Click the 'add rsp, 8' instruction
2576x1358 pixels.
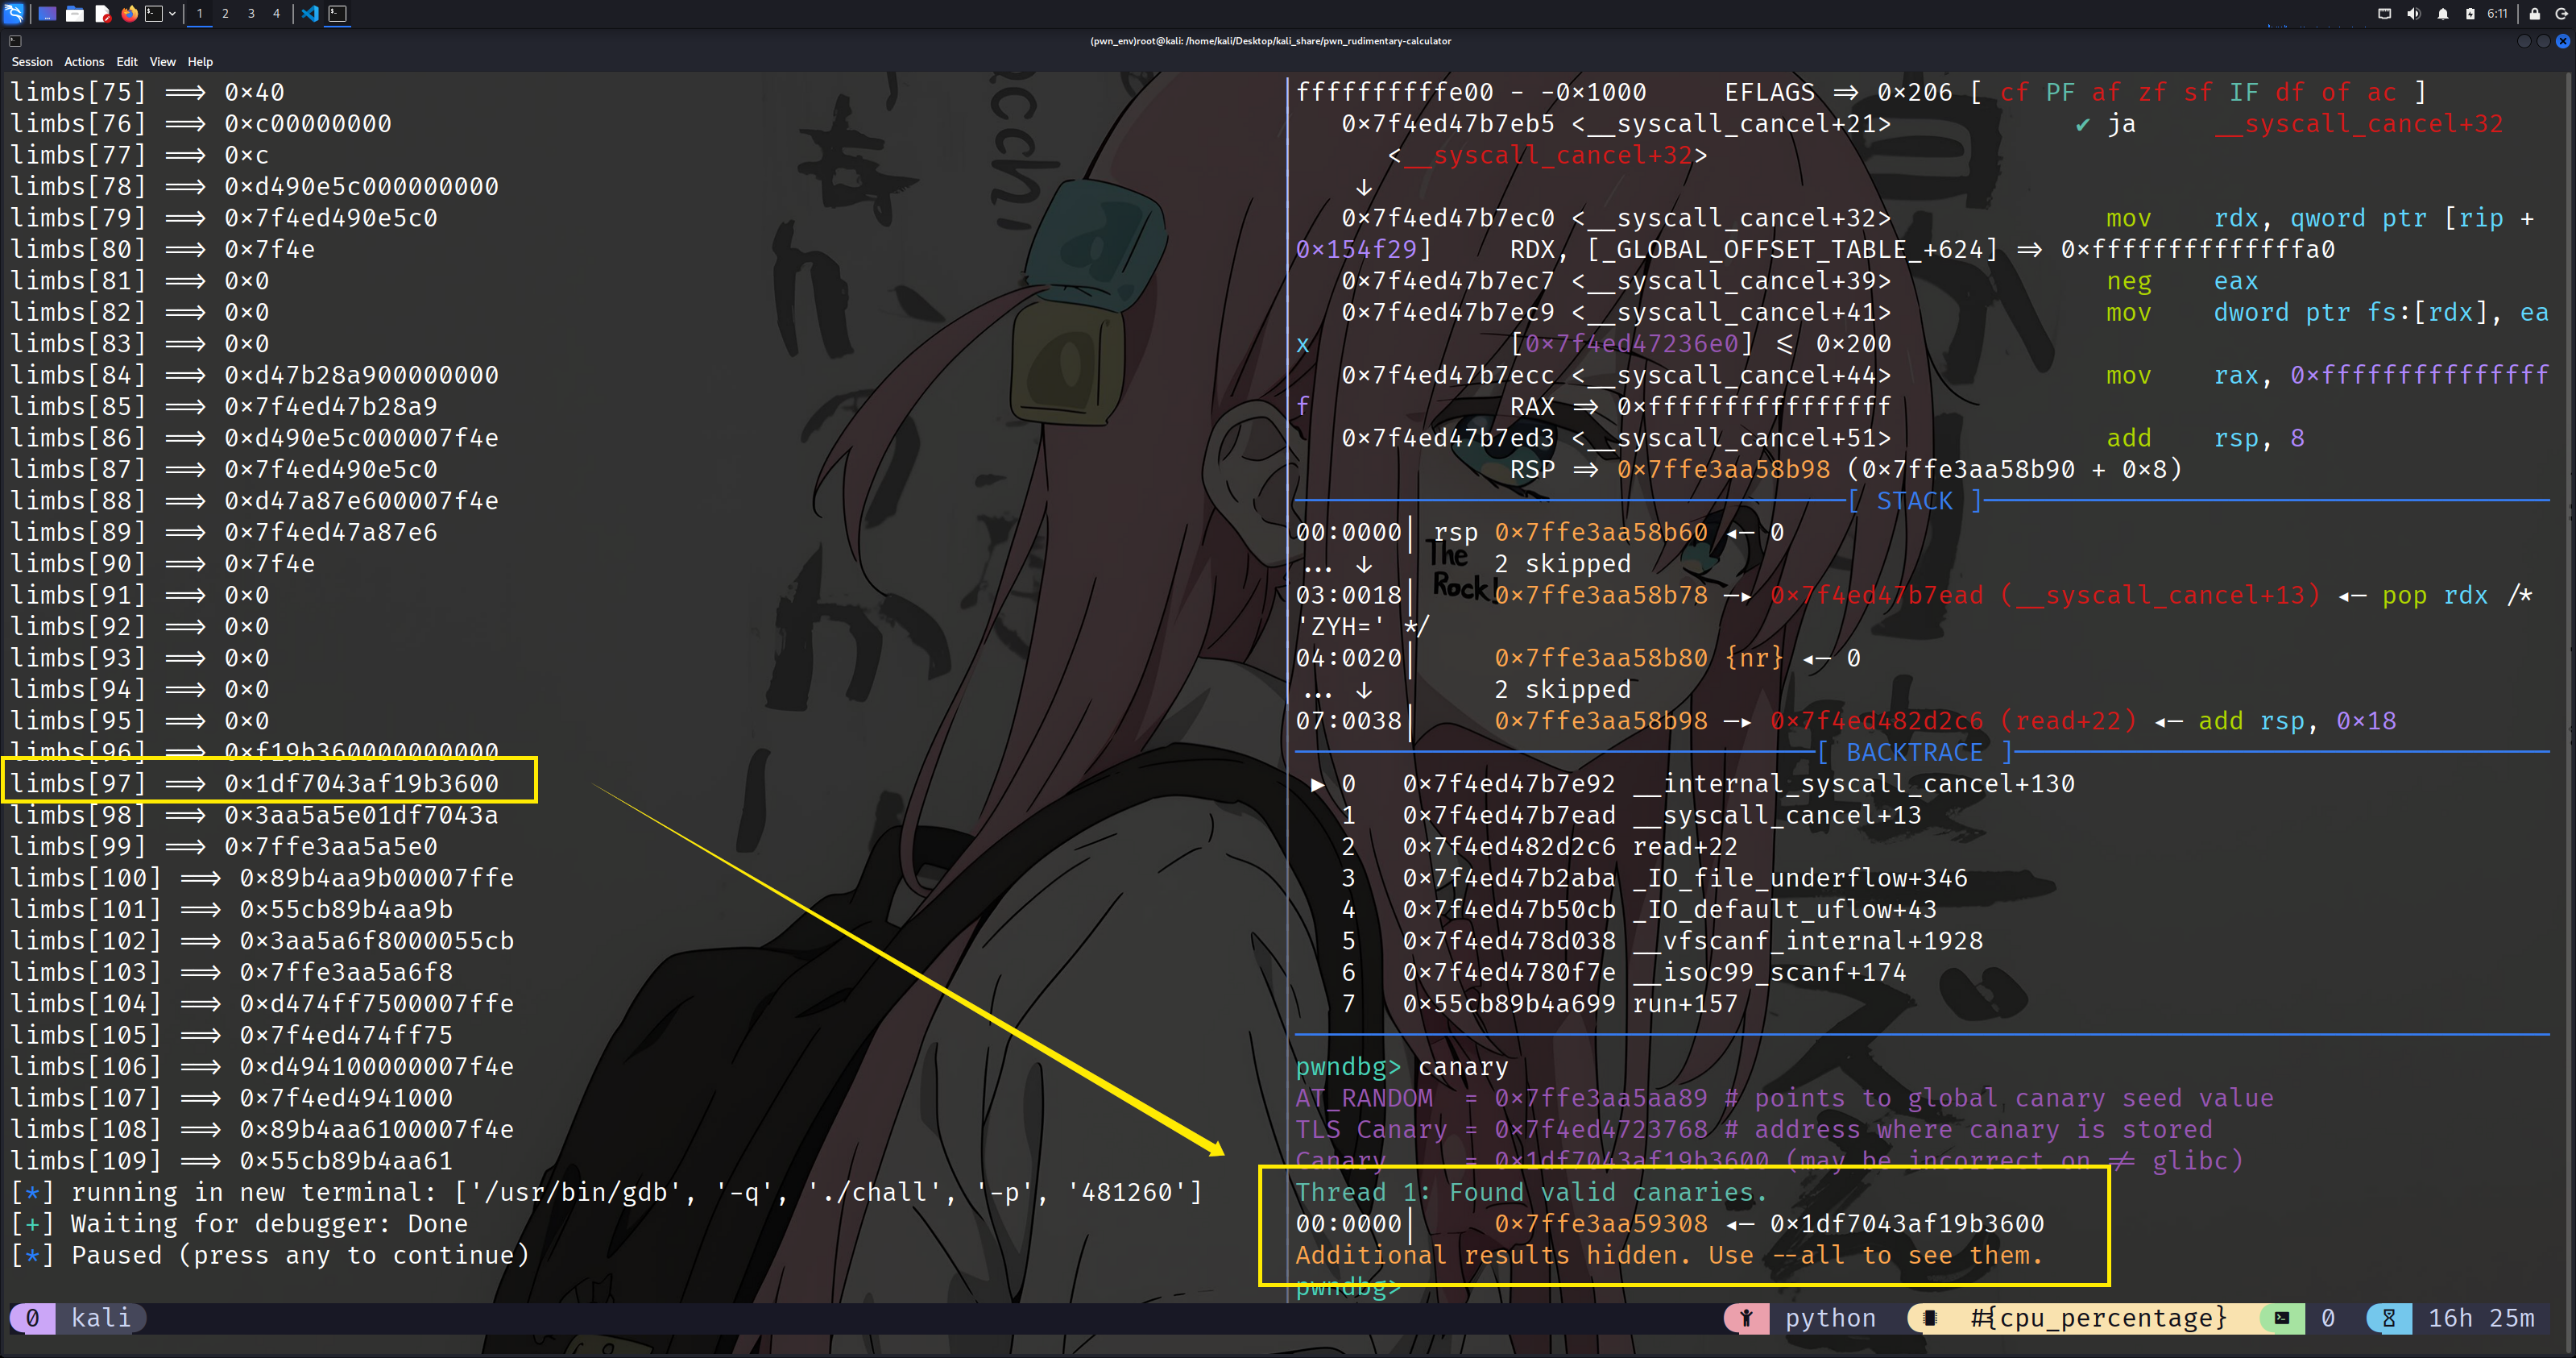pos(2205,438)
